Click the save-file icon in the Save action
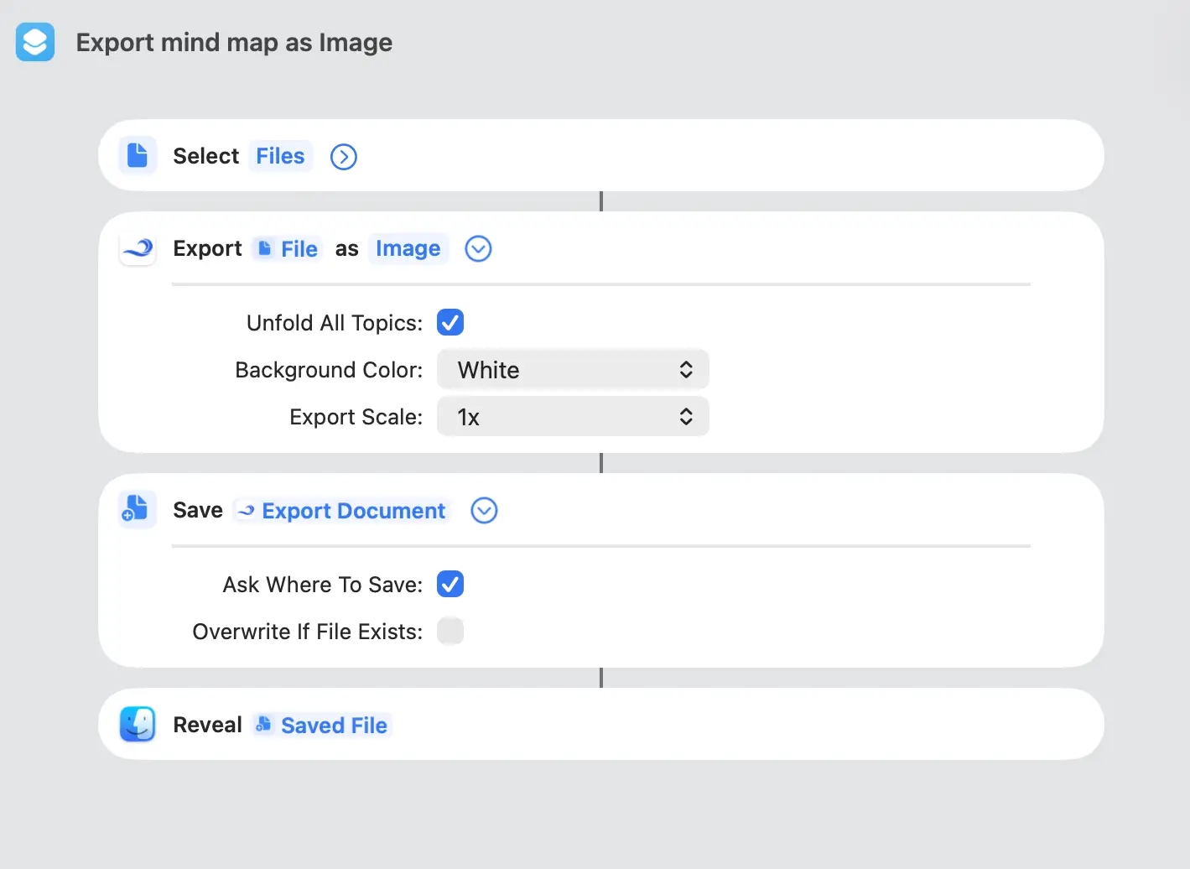This screenshot has width=1190, height=869. point(138,509)
